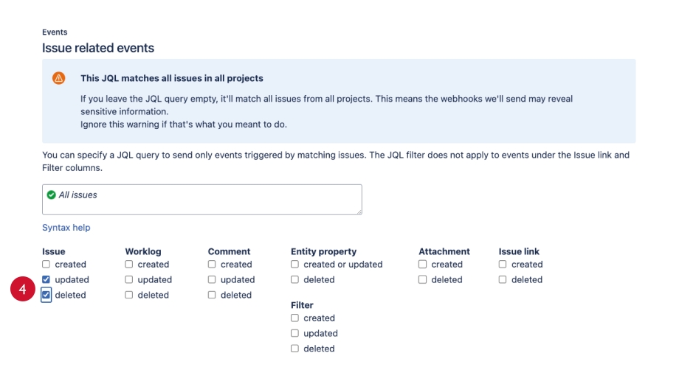This screenshot has width=679, height=381.
Task: Tick Worklog created checkbox
Action: (128, 265)
